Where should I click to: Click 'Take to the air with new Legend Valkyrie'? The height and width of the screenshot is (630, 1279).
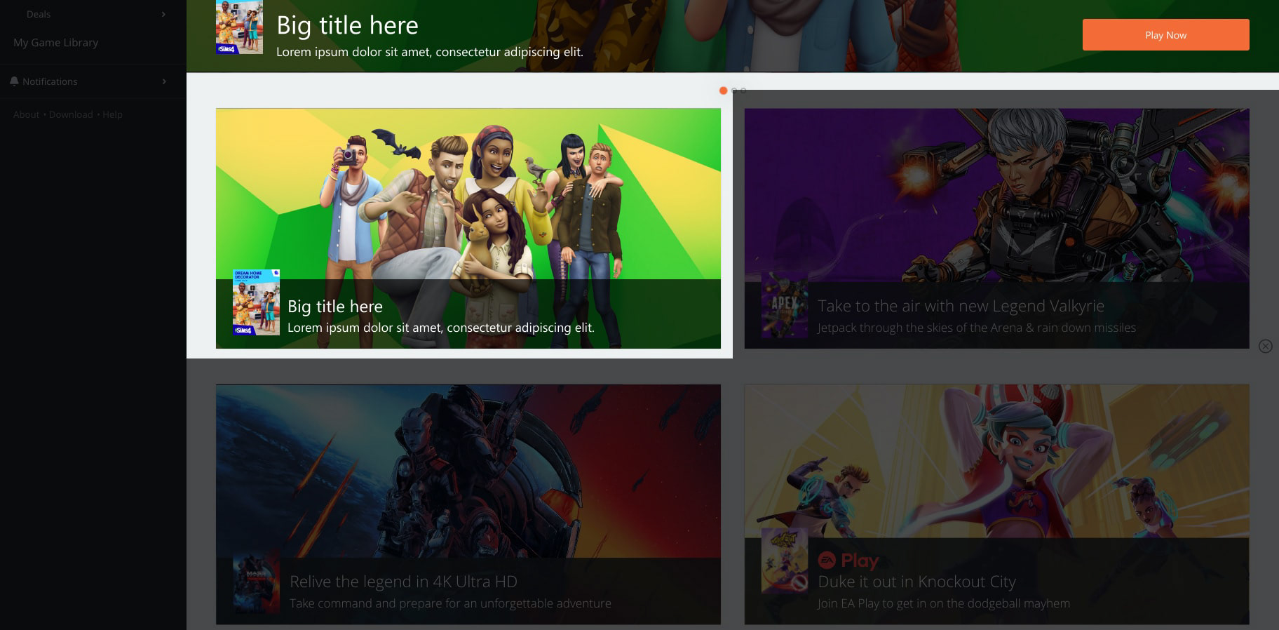click(961, 306)
